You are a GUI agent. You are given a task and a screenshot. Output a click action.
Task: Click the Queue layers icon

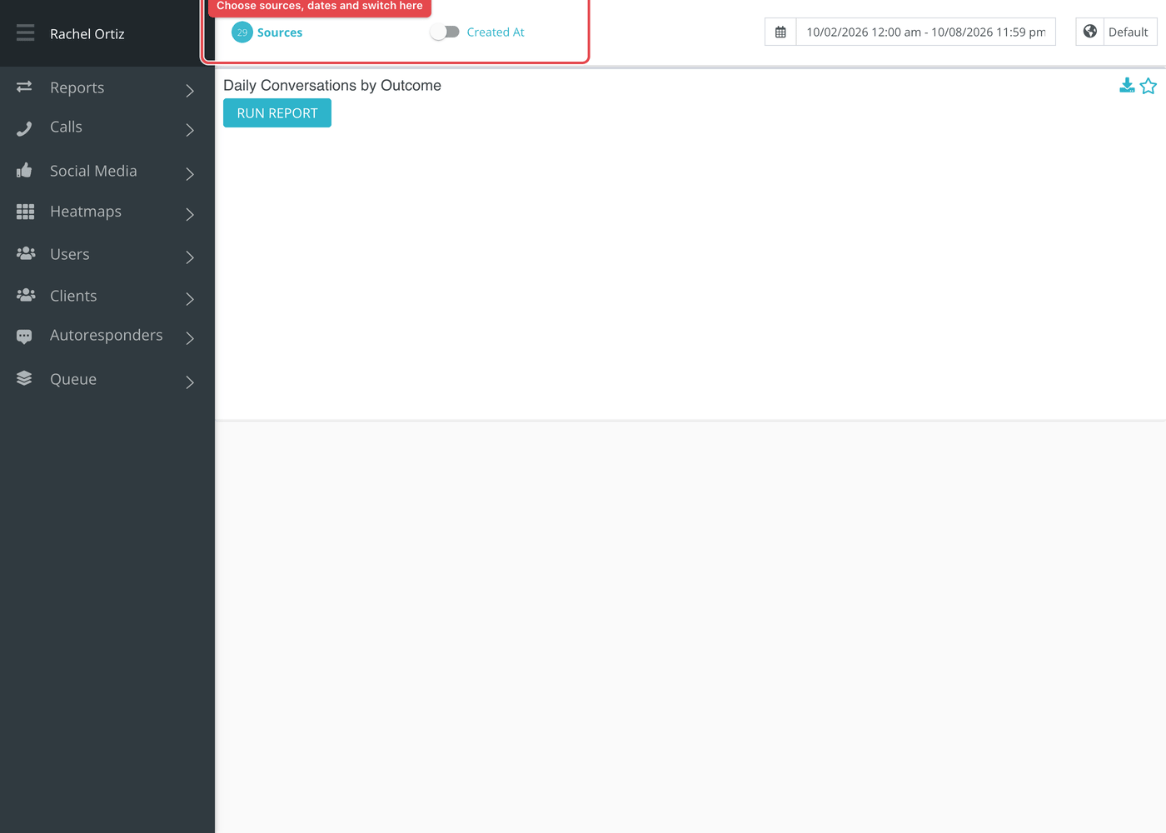click(24, 378)
